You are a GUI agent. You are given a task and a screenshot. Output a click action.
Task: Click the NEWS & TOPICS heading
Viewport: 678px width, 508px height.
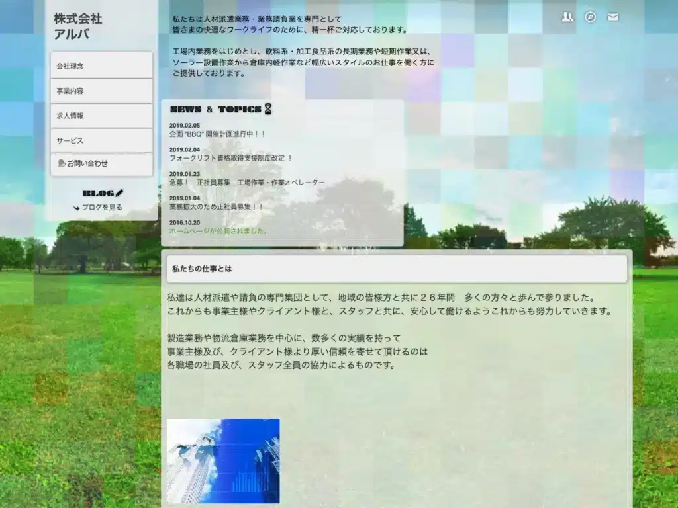216,109
